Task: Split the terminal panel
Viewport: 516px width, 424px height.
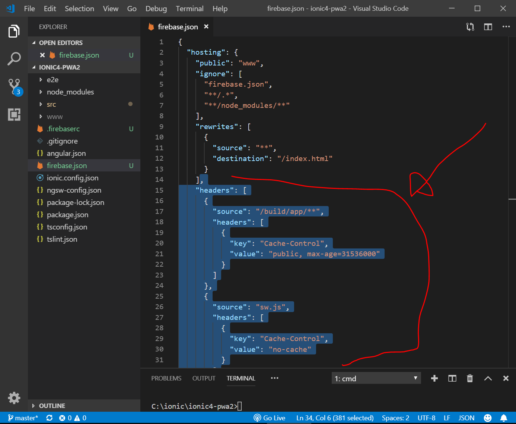Action: (x=452, y=378)
